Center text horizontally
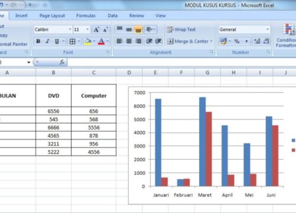This screenshot has width=296, height=213. click(x=129, y=41)
